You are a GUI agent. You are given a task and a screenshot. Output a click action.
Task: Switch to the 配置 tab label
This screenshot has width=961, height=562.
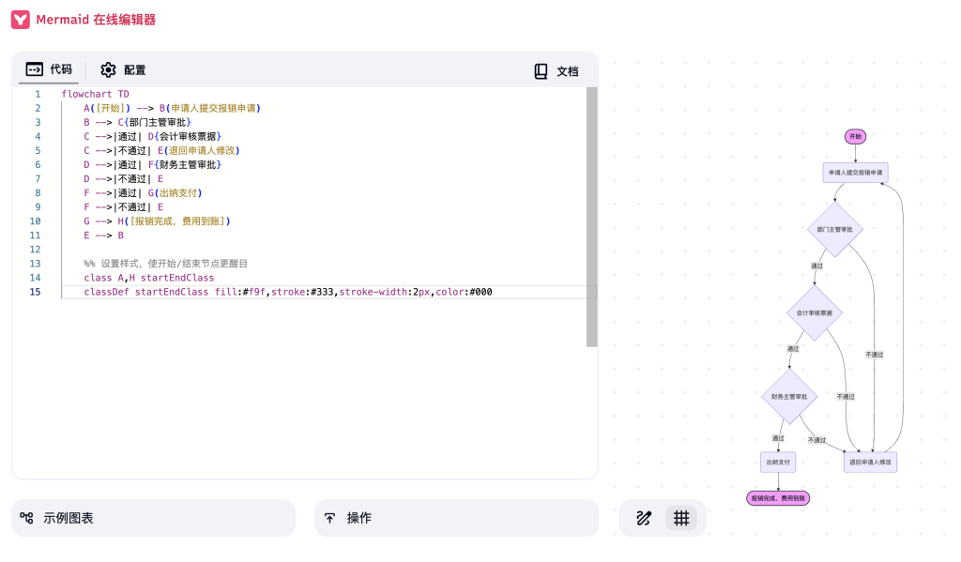pos(135,70)
